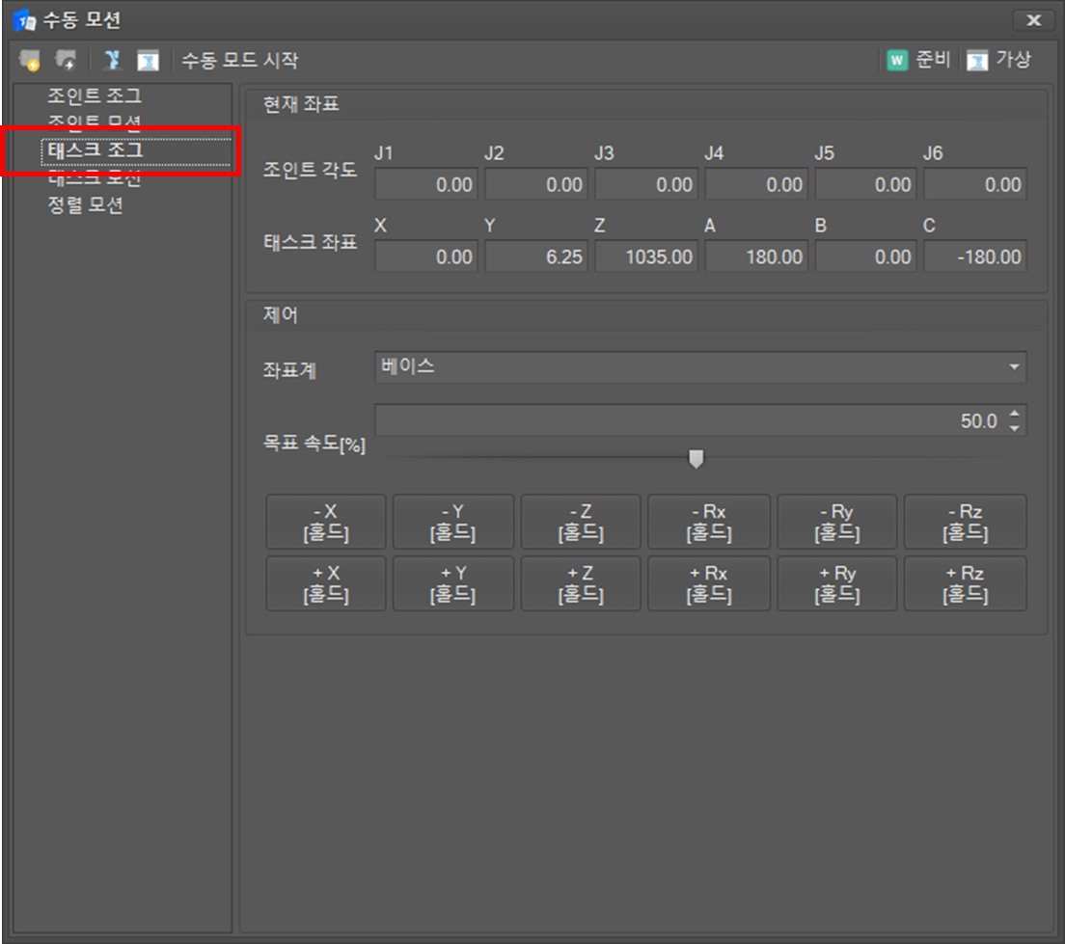Click the blue robot arm toolbar icon
1065x944 pixels.
pos(113,61)
